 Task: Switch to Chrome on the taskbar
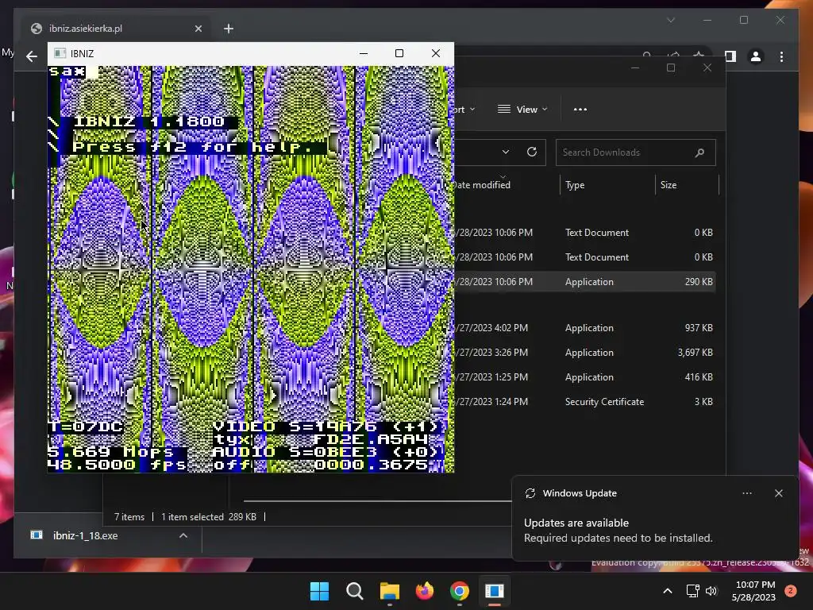pyautogui.click(x=460, y=591)
